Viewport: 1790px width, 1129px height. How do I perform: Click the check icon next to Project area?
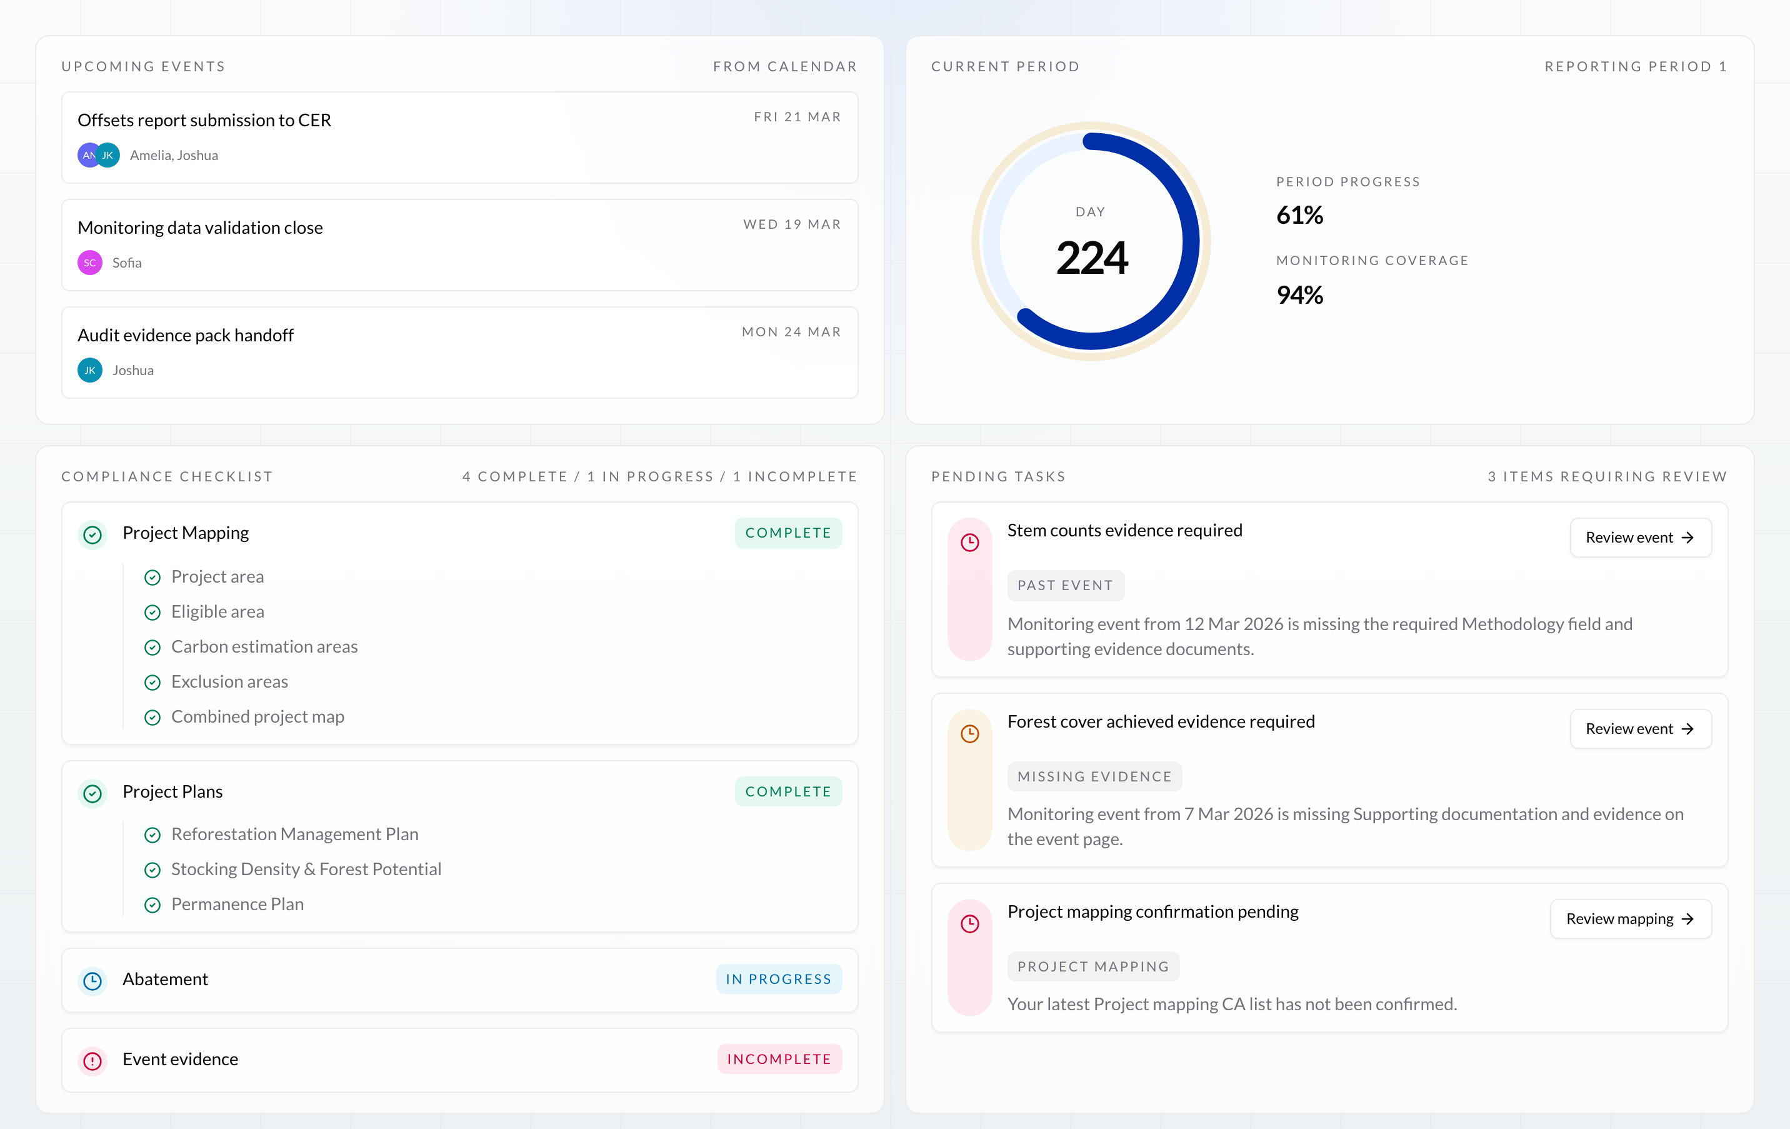(x=152, y=577)
